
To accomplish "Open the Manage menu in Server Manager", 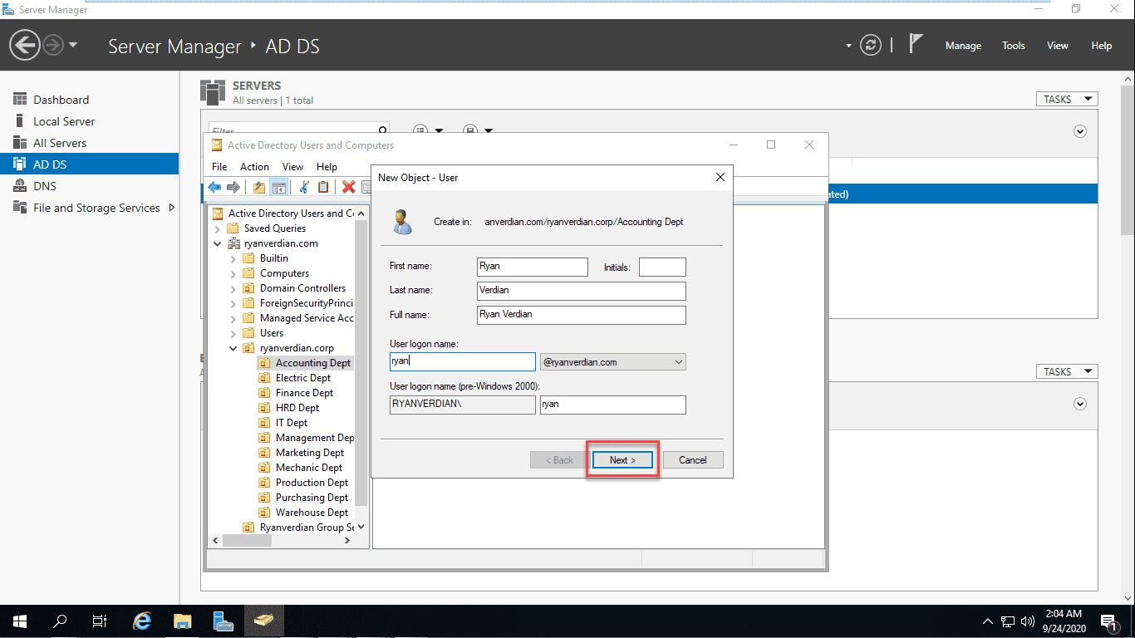I will coord(963,46).
